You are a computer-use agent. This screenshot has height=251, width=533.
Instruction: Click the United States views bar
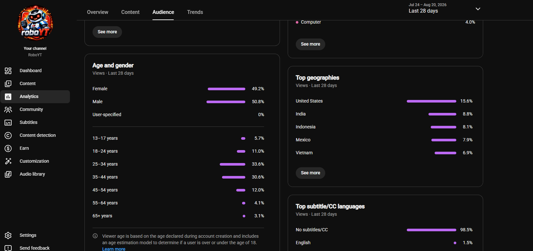click(x=431, y=101)
